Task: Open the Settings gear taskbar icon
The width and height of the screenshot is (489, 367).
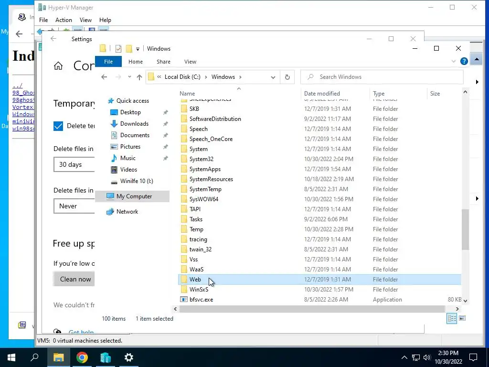Action: [x=129, y=357]
